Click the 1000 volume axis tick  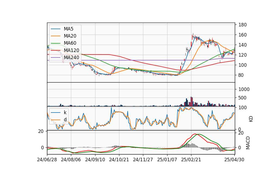[x=244, y=89]
